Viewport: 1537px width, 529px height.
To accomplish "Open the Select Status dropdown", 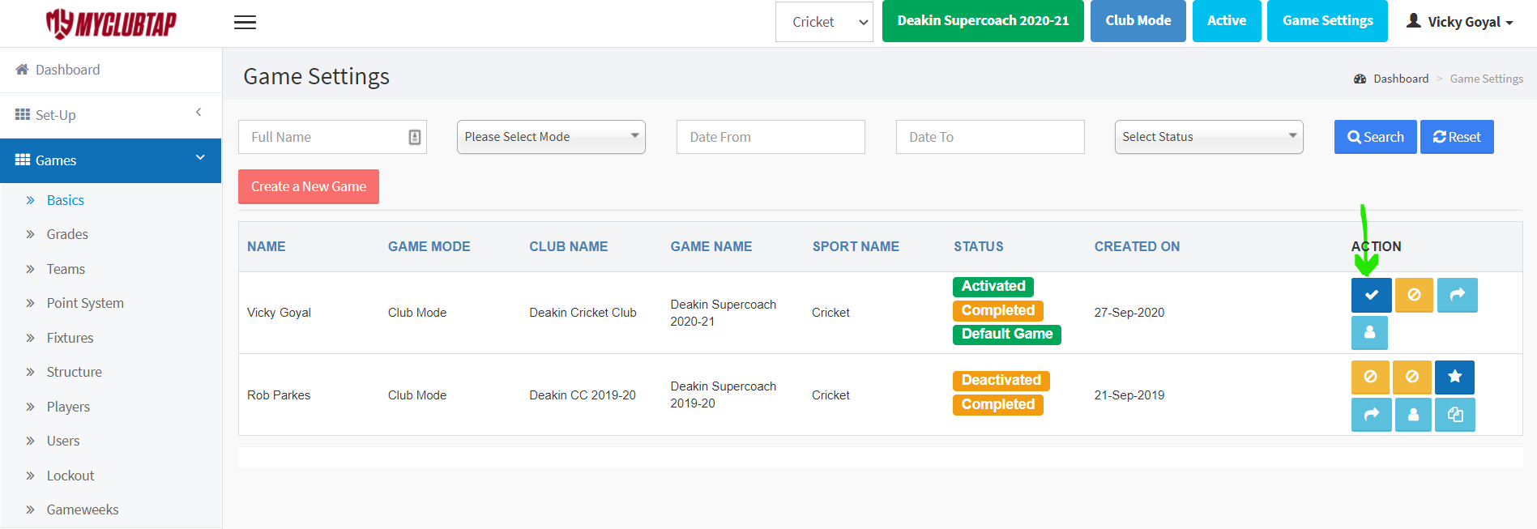I will (x=1209, y=137).
